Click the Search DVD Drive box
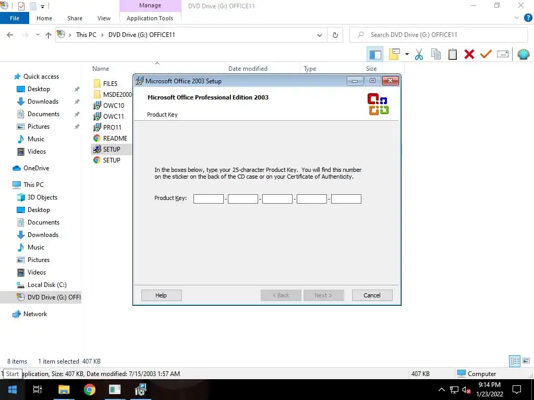This screenshot has height=400, width=534. pos(438,35)
